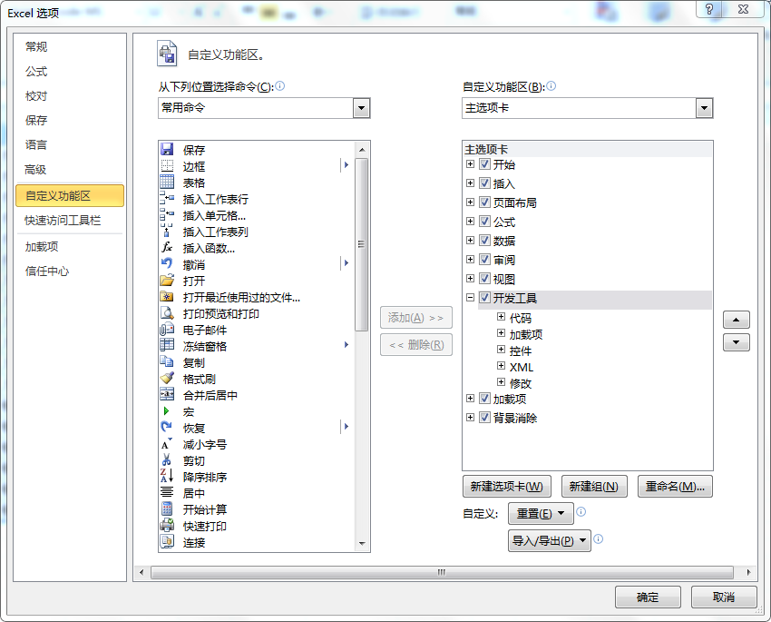Select the Copy (复制) command icon
This screenshot has width=771, height=622.
167,361
